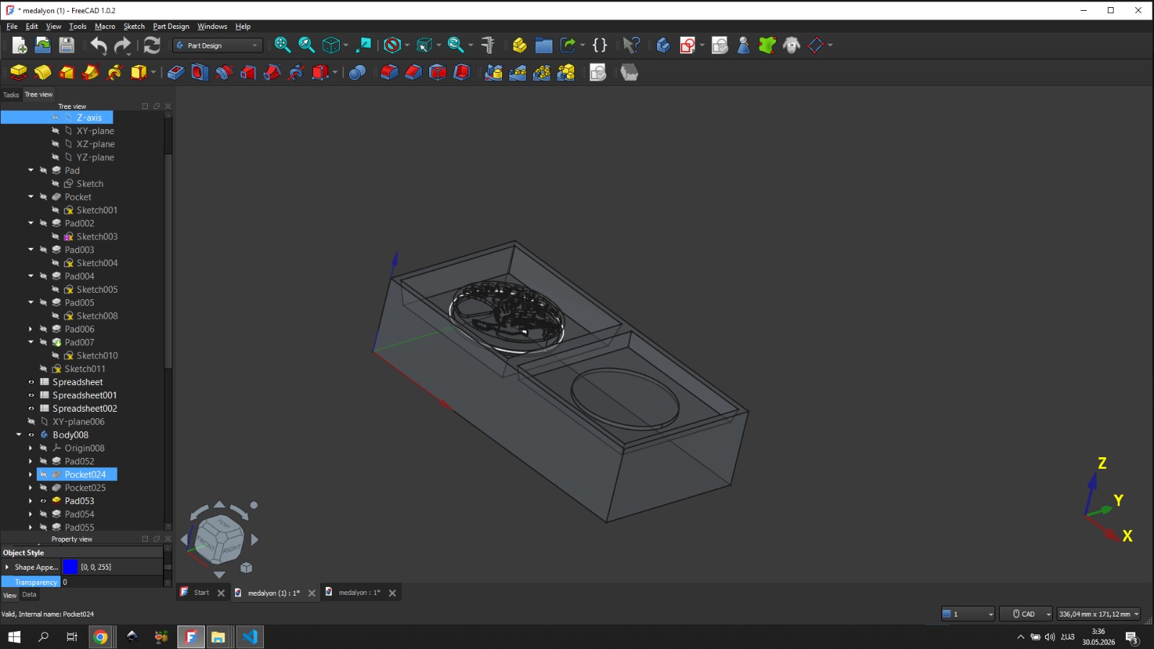Create a Mirrored feature

pyautogui.click(x=493, y=72)
